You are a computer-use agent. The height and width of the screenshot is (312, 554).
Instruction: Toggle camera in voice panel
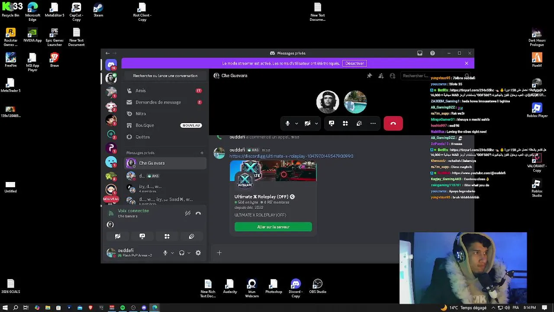point(117,236)
